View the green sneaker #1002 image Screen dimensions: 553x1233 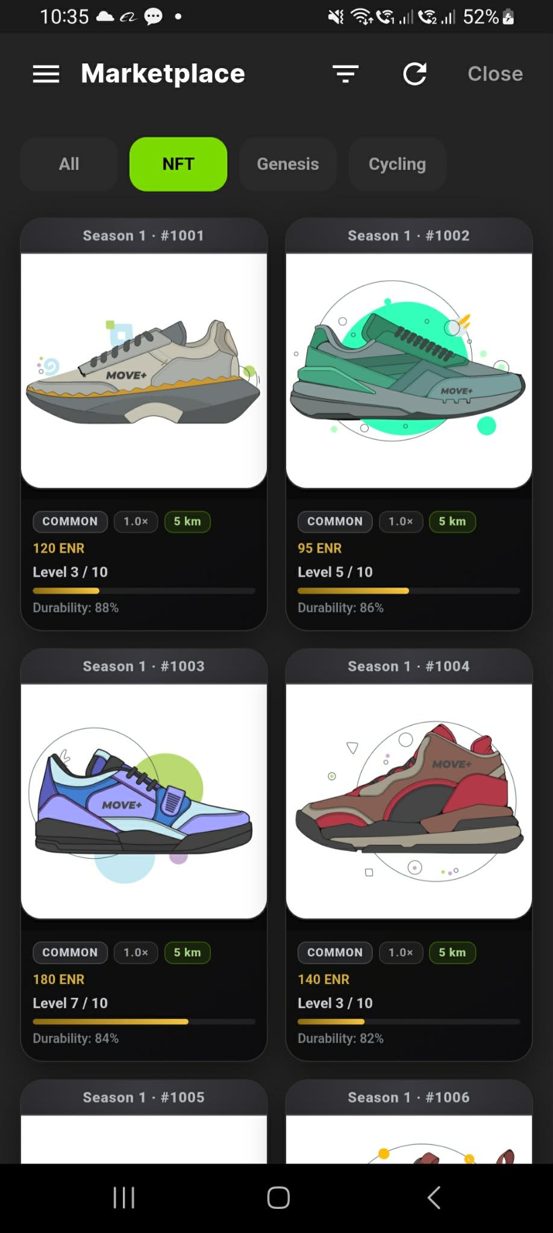(409, 371)
